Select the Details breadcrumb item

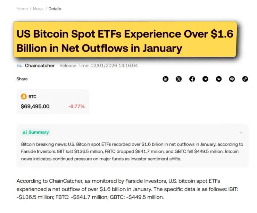click(55, 9)
